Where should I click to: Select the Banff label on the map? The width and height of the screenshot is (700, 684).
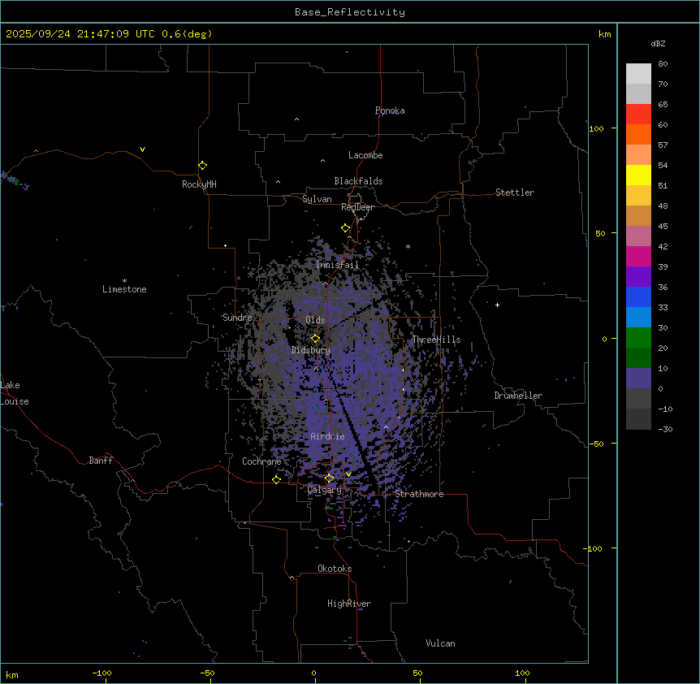click(x=101, y=461)
